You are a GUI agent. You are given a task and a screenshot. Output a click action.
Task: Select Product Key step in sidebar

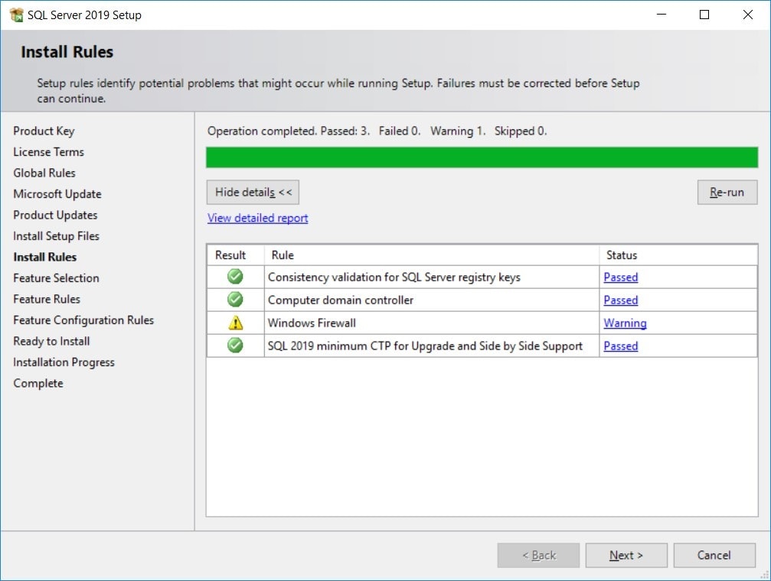(44, 131)
